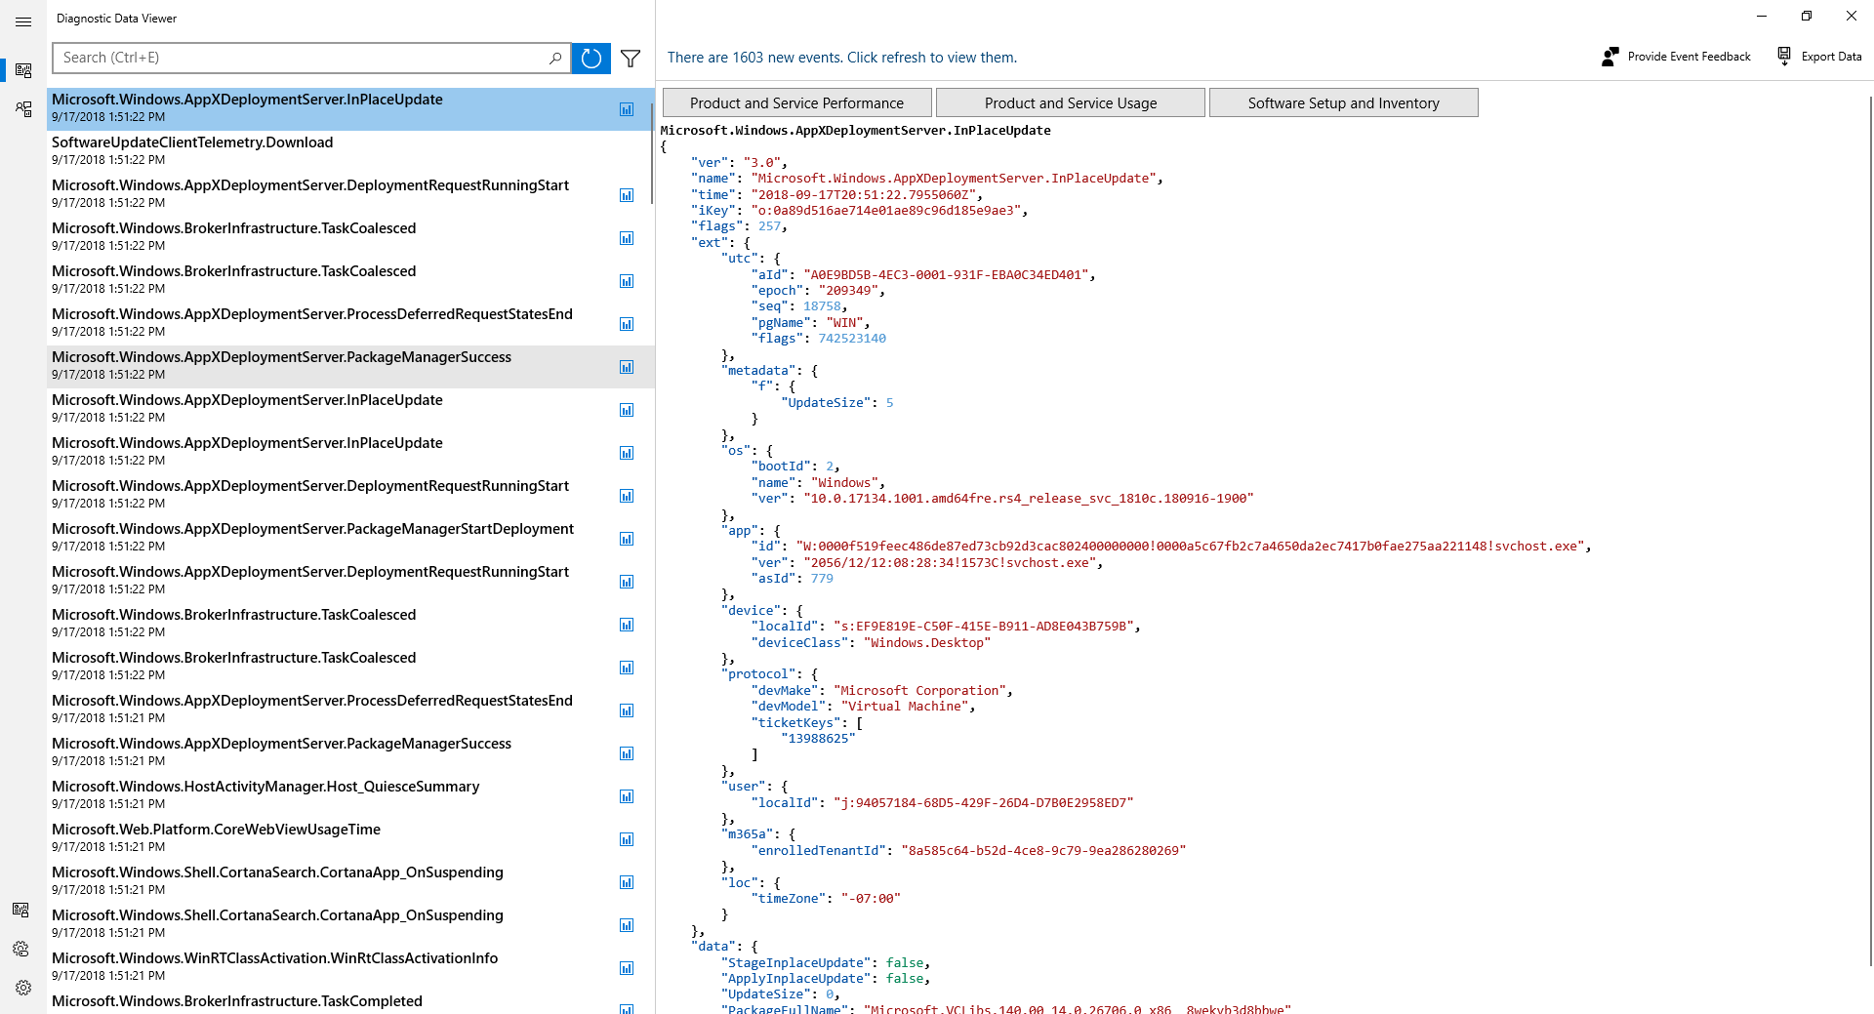Screen dimensions: 1874x1014
Task: Click chart icon beside HostActivityManager.Host_QuiesceSummary
Action: (627, 796)
